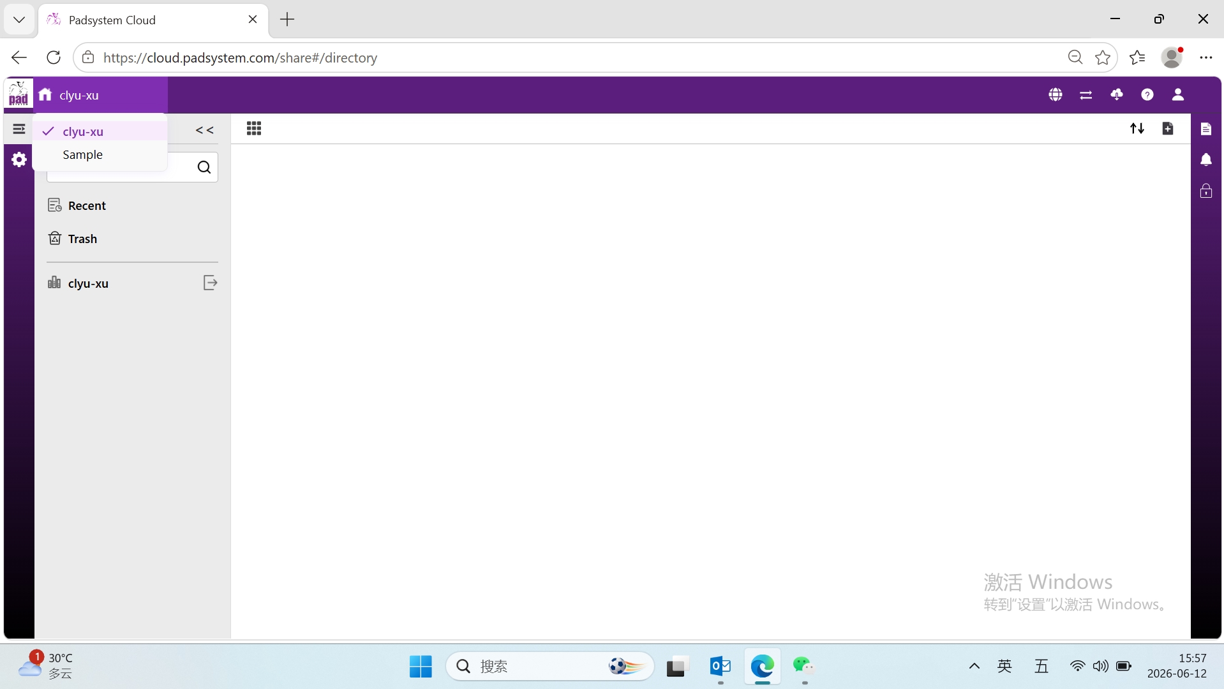
Task: Click the lock icon on right rail
Action: point(1206,191)
